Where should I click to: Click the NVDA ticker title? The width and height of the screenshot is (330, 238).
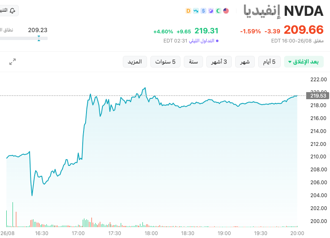tap(304, 11)
